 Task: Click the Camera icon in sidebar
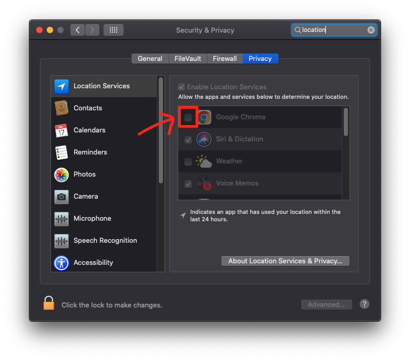61,197
